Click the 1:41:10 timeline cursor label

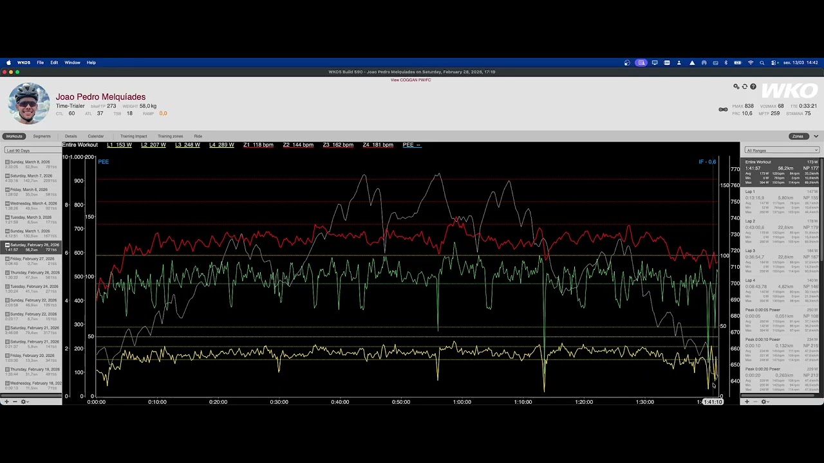pos(713,402)
